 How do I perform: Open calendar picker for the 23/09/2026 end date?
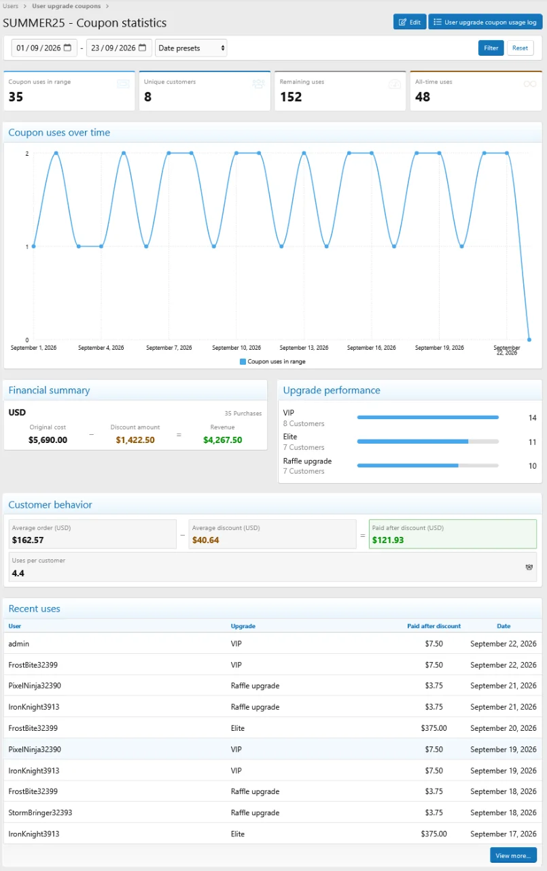pos(143,48)
